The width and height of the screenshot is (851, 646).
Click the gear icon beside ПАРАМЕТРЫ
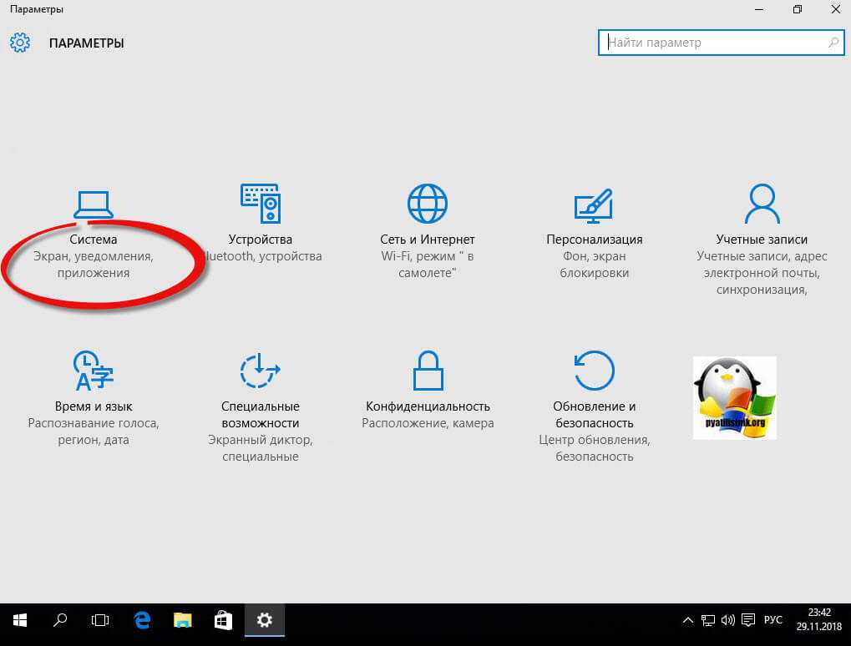[19, 43]
